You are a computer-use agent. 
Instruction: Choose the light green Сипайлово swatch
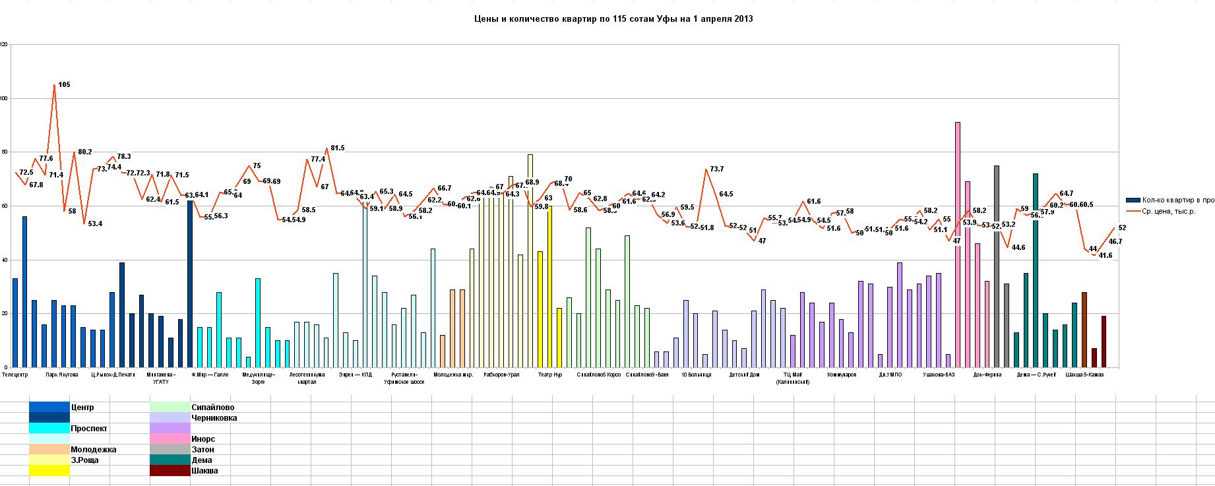pos(170,407)
